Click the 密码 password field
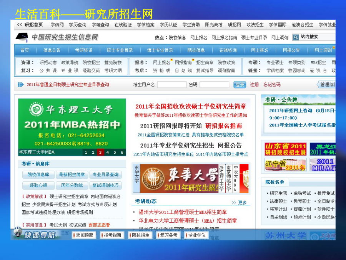This screenshot has width=346, height=260. [214, 85]
